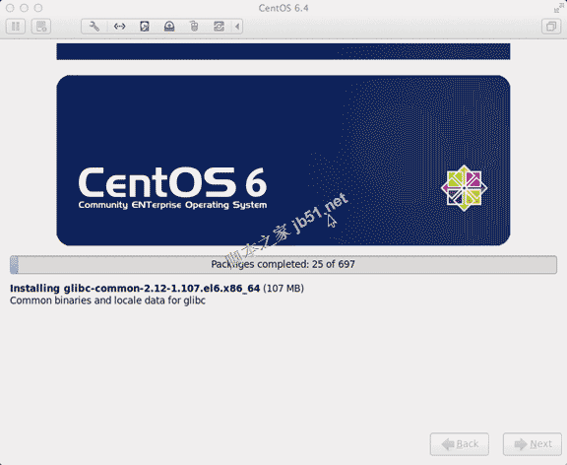The width and height of the screenshot is (567, 465).
Task: Click the Next button
Action: pyautogui.click(x=533, y=443)
